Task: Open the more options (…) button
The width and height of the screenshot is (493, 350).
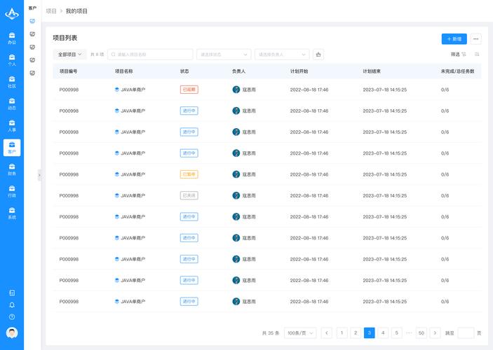Action: pyautogui.click(x=476, y=39)
